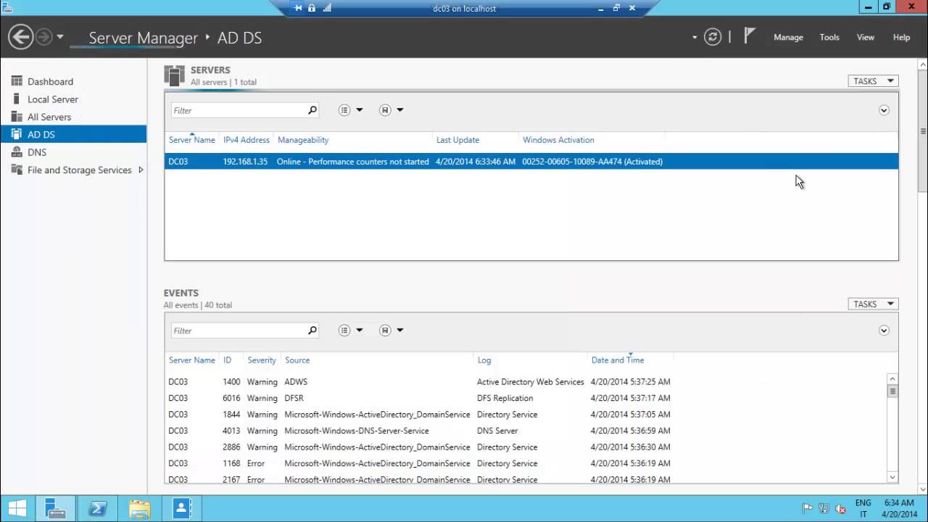The image size is (928, 522).
Task: Select the DC03 server row
Action: [531, 161]
